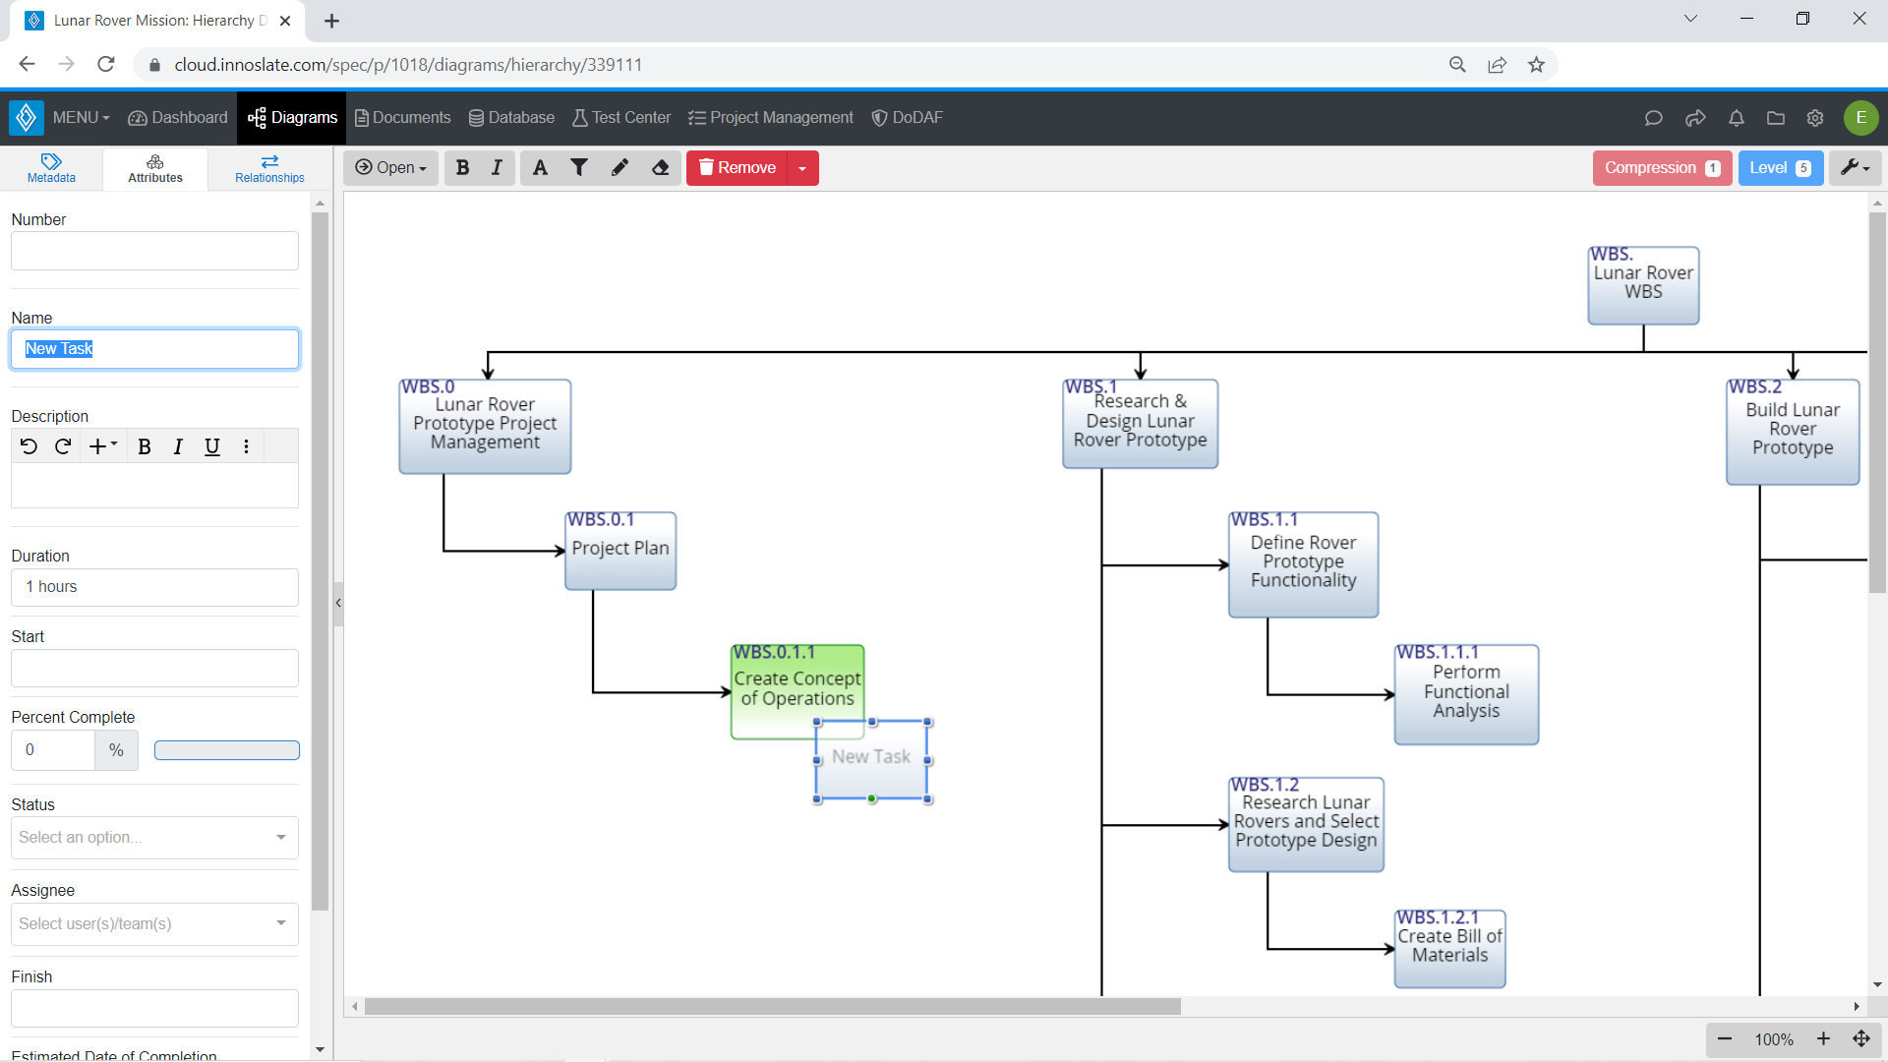This screenshot has width=1888, height=1062.
Task: Open insert plus dropdown in description
Action: pos(102,446)
